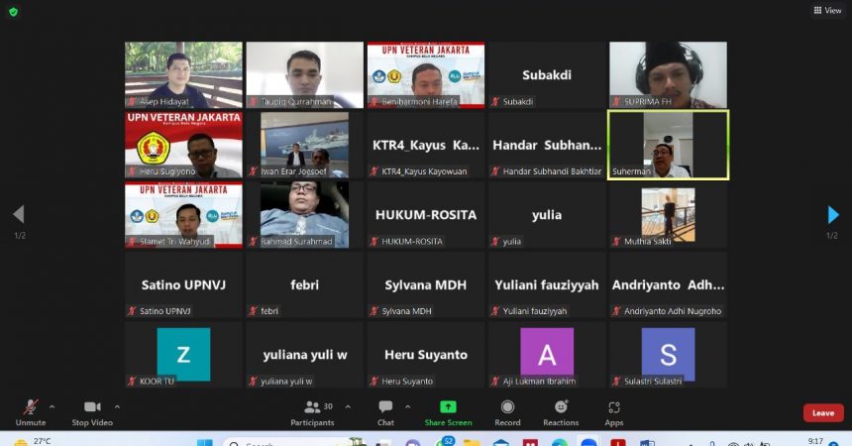
Task: Select Suherman's highlighted video tile
Action: [667, 145]
